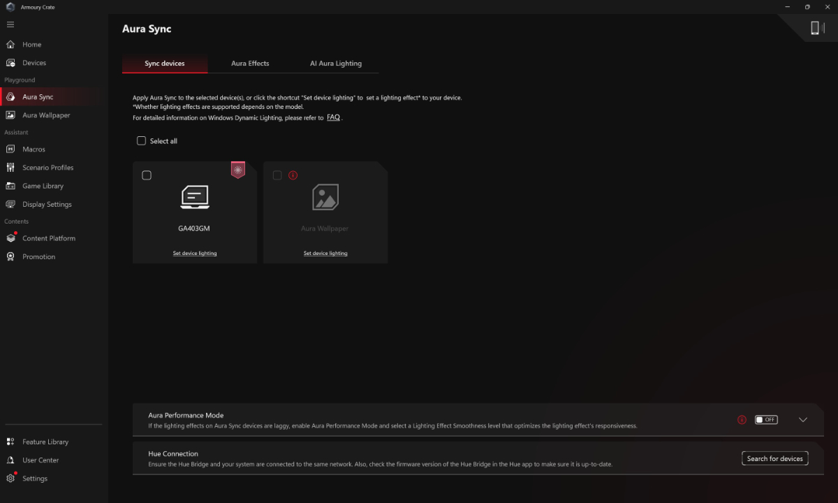The width and height of the screenshot is (838, 503).
Task: Click Set device lighting under GA403GM
Action: point(195,254)
